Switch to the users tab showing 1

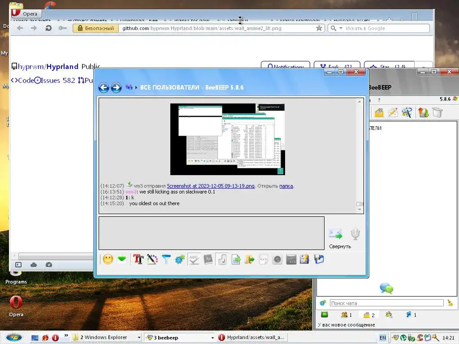(x=346, y=315)
